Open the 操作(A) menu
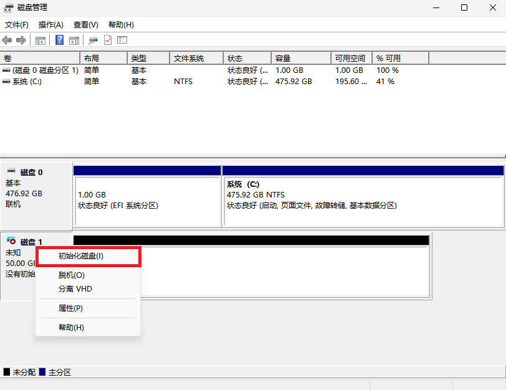This screenshot has width=506, height=390. point(50,25)
